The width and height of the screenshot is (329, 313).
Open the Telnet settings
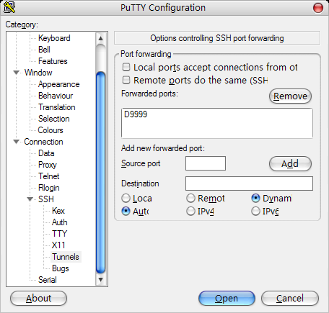click(49, 176)
